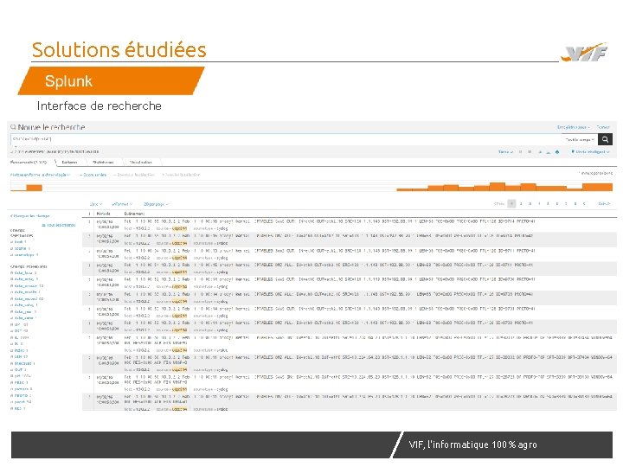Click the Événement column header
The image size is (623, 467).
(x=135, y=214)
